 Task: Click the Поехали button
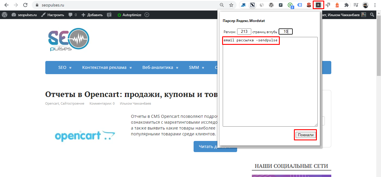(306, 135)
